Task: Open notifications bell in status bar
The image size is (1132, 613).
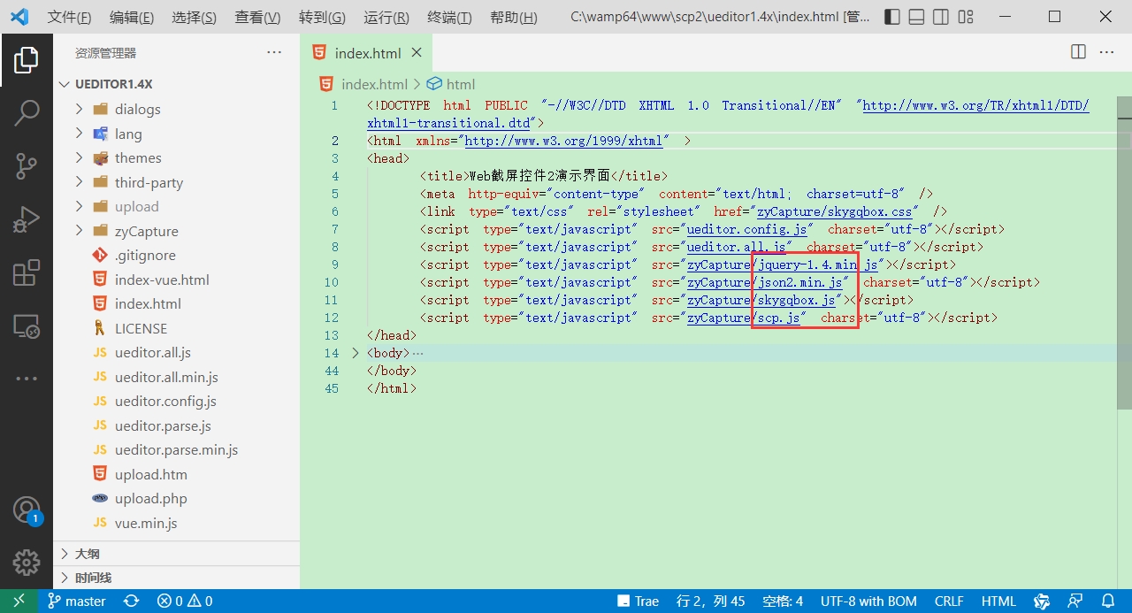Action: click(x=1110, y=602)
